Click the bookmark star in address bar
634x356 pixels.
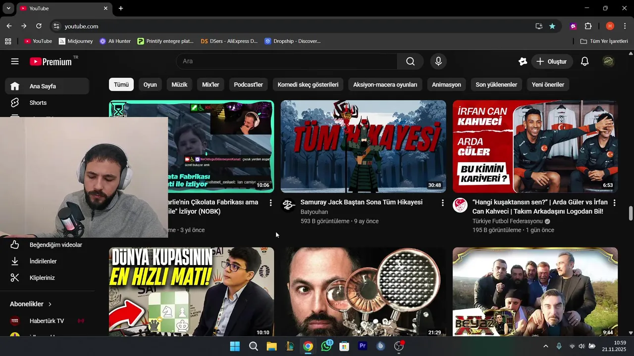[x=552, y=26]
